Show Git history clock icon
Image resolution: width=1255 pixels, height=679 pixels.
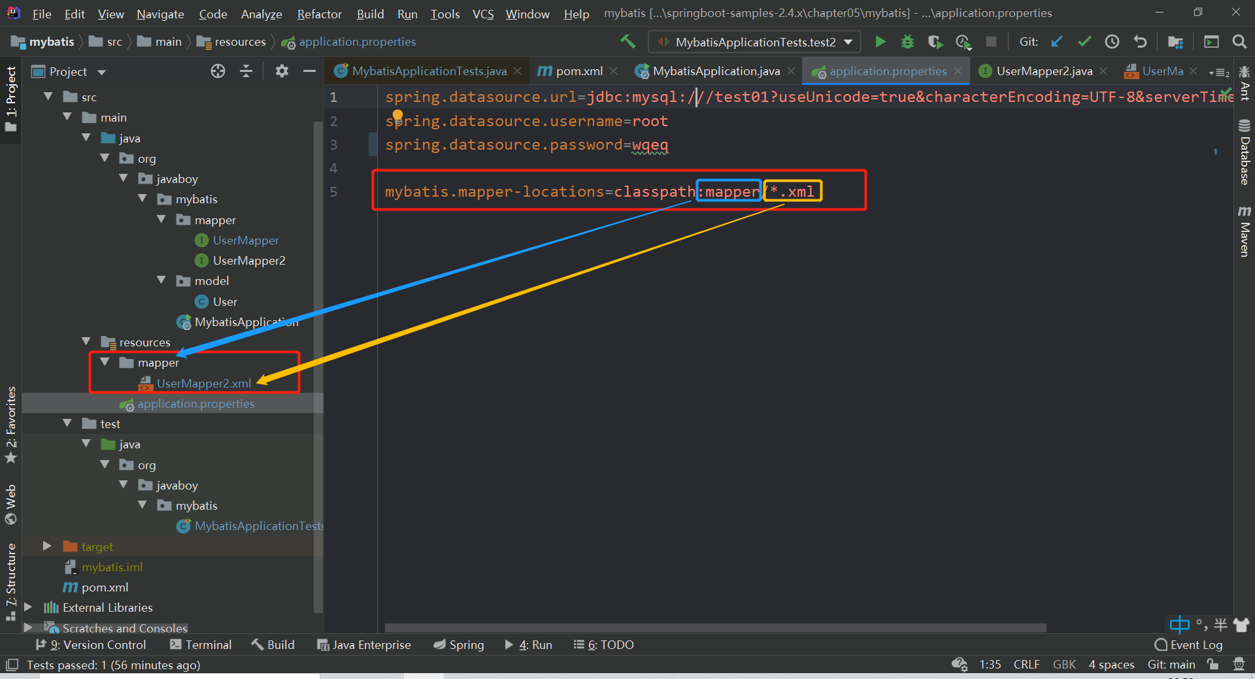click(1112, 42)
